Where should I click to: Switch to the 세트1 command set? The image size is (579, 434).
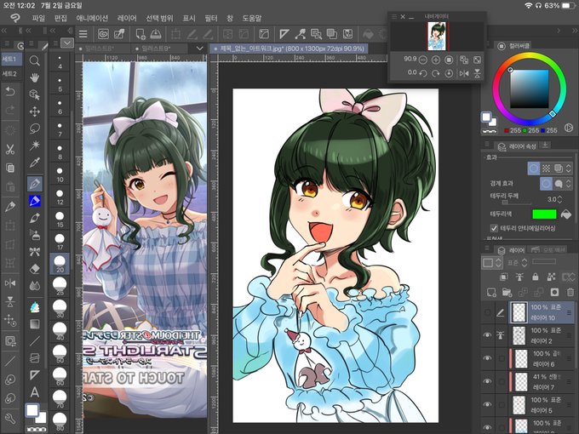10,59
